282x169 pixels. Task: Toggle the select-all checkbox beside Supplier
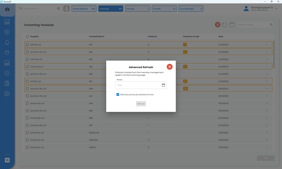[x=27, y=36]
